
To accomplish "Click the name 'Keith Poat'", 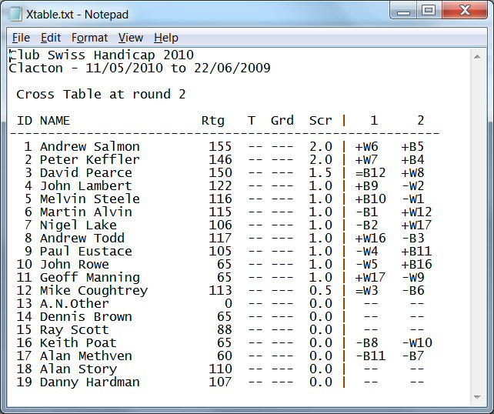I will tap(78, 342).
